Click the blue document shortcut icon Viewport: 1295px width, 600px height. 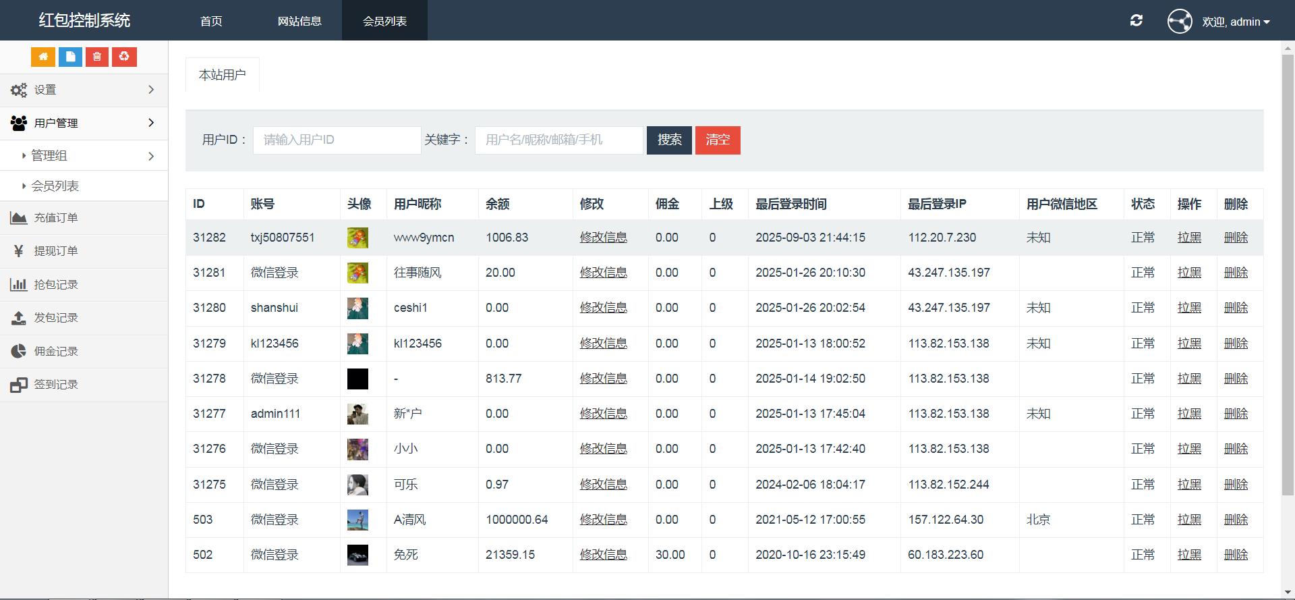coord(70,57)
